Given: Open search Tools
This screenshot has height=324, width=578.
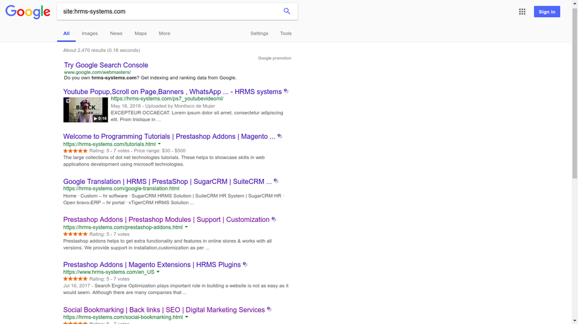Looking at the screenshot, I should pos(286,33).
